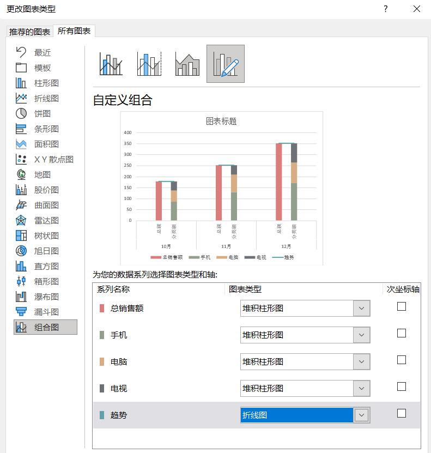Choose the Histogram (直方图) icon

21,266
